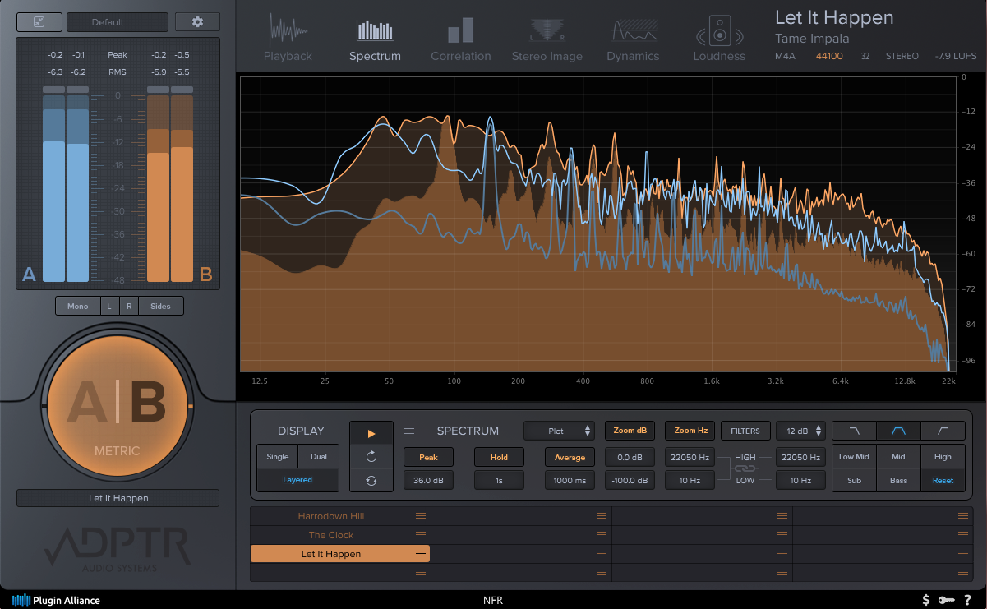Image resolution: width=987 pixels, height=609 pixels.
Task: Click the key license icon
Action: click(947, 600)
